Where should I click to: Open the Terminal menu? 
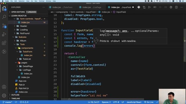pyautogui.click(x=42, y=1)
